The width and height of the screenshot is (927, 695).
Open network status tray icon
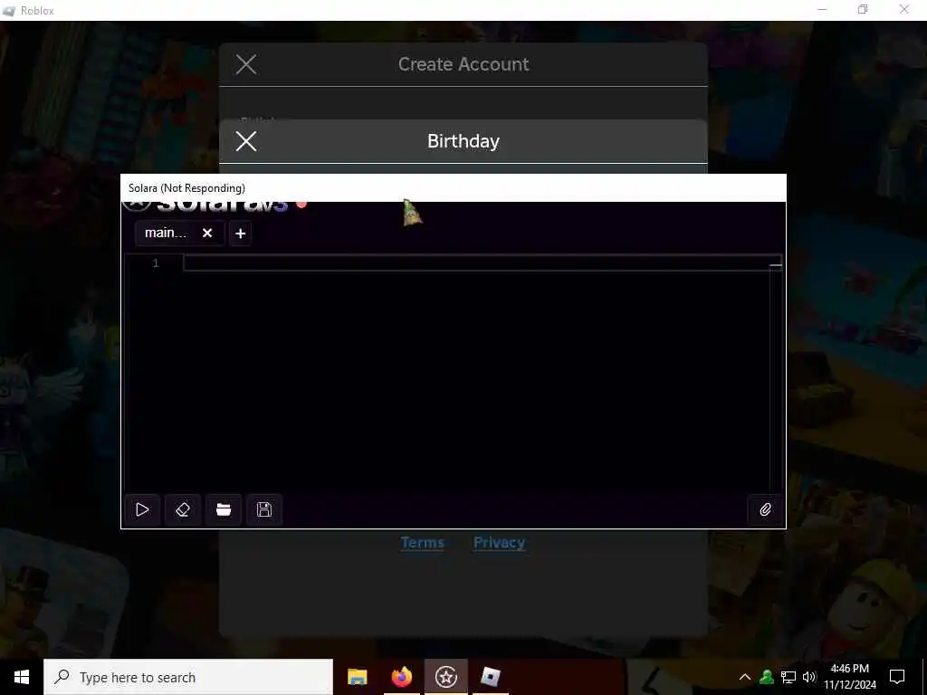788,677
